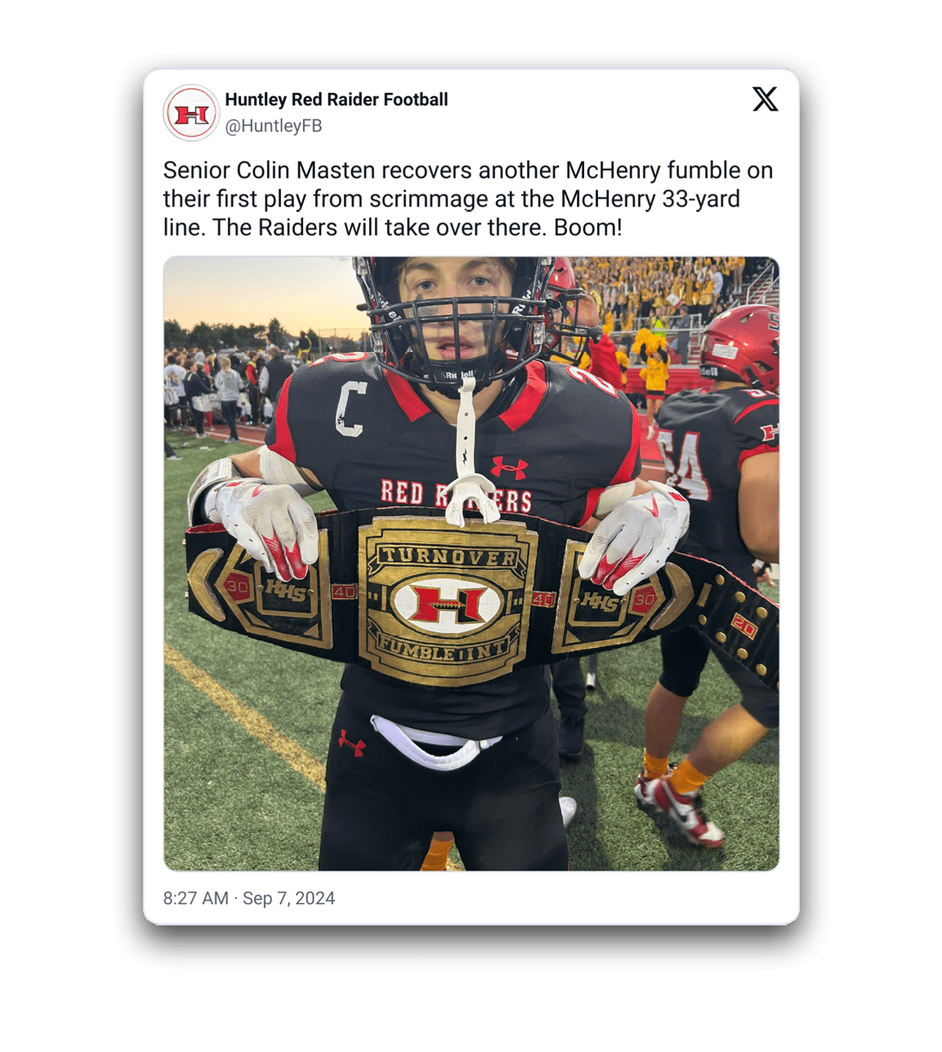Click the FUMBLE INT banner on the belt
The width and height of the screenshot is (942, 1052).
pyautogui.click(x=444, y=650)
